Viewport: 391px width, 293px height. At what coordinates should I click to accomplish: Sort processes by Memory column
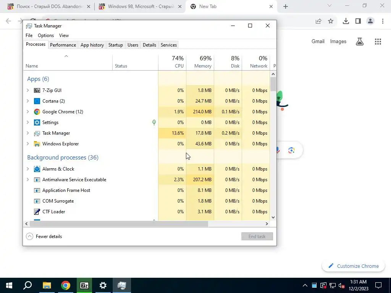coord(200,61)
